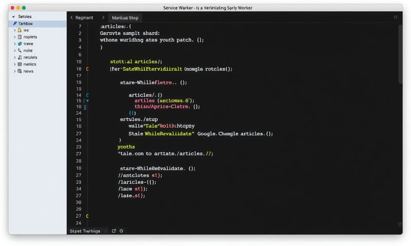
Task: Select the Tarkbox item in sidebar
Action: 38,24
